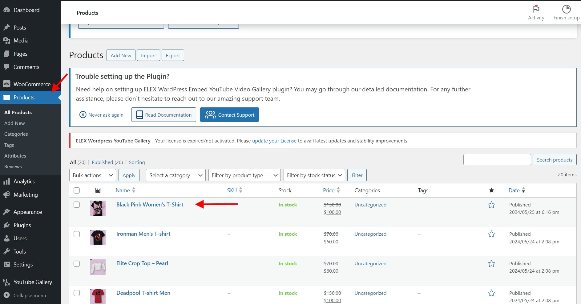581x304 pixels.
Task: Expand the Select a category dropdown
Action: 176,175
